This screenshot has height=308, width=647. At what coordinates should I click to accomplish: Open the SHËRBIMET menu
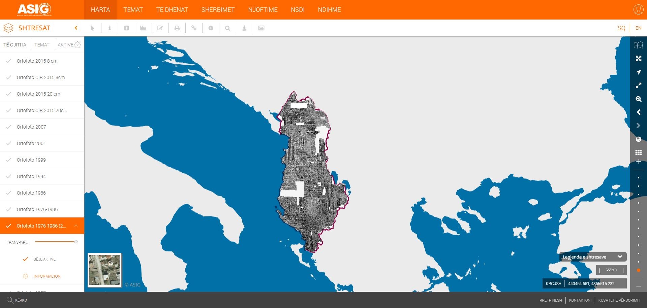[218, 10]
